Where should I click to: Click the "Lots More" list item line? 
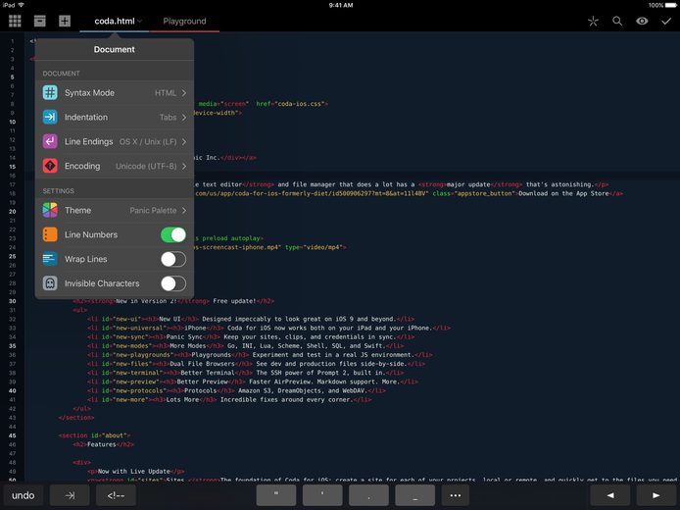coord(229,400)
